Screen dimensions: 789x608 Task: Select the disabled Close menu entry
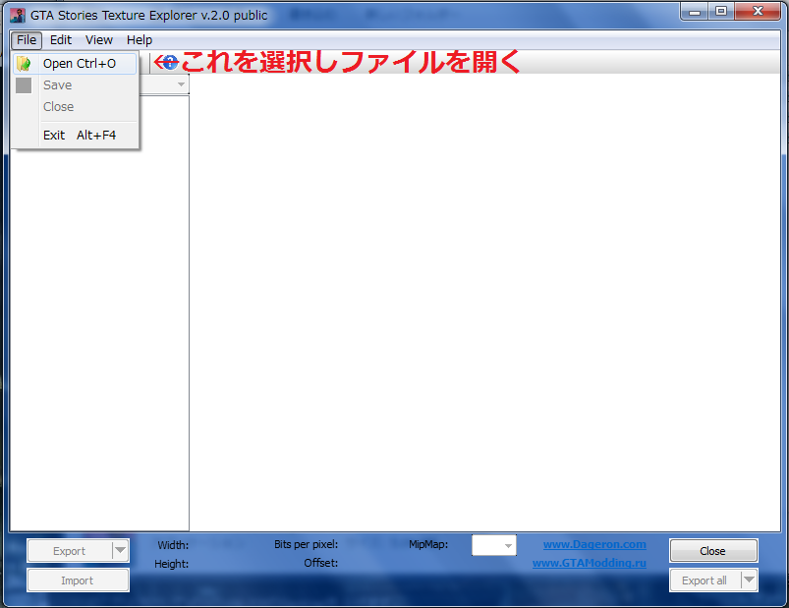(75, 107)
